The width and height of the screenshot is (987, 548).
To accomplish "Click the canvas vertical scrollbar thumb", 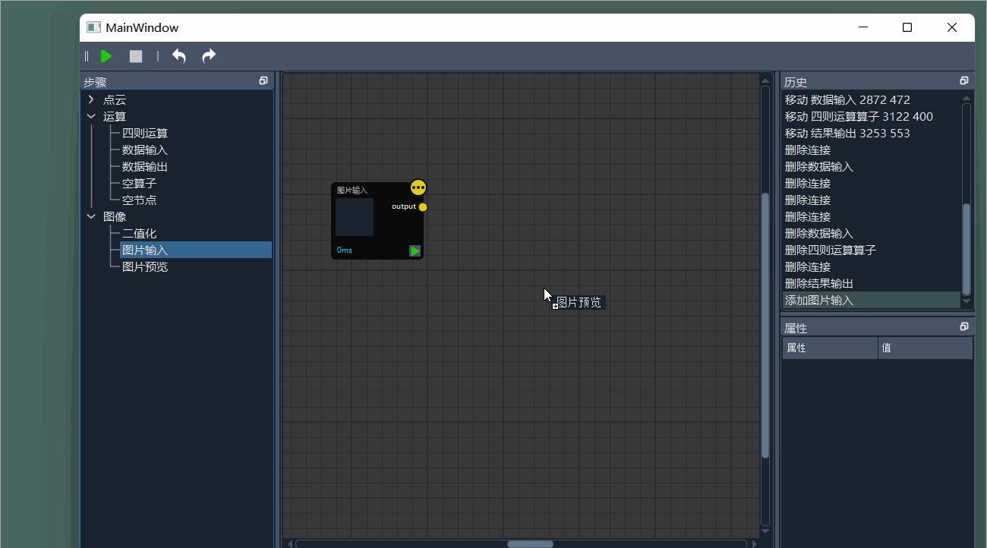I will (x=765, y=325).
